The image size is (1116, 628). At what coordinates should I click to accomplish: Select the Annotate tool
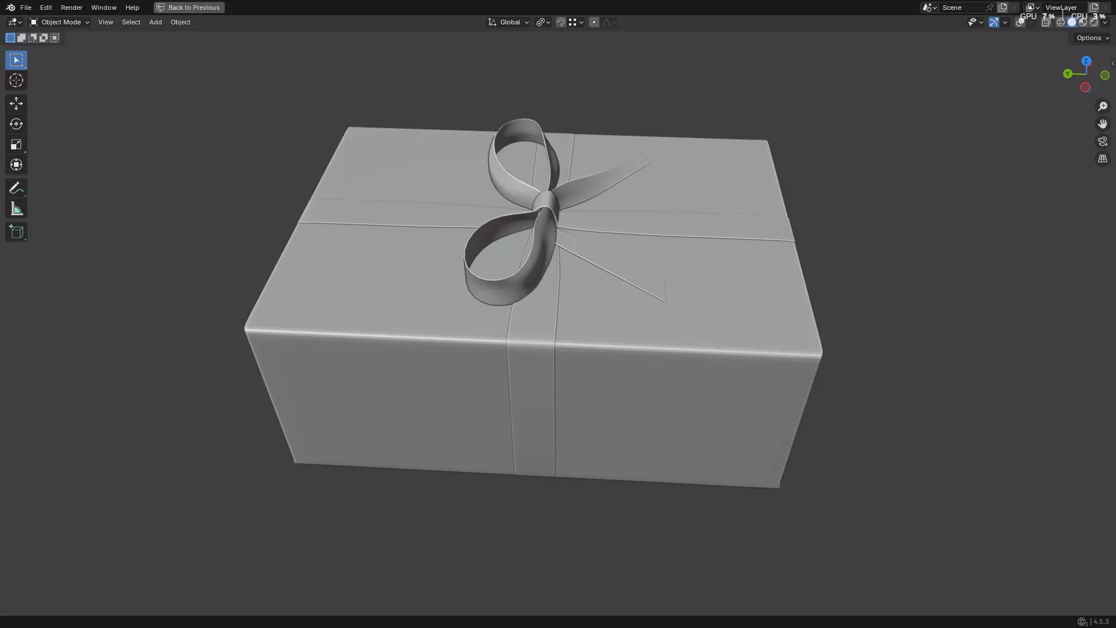click(x=16, y=188)
